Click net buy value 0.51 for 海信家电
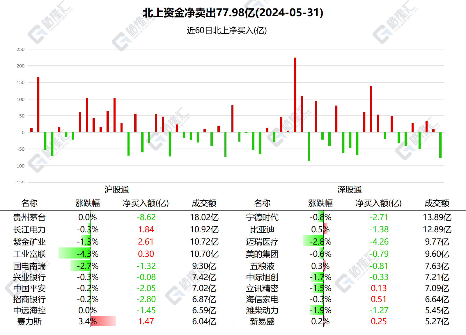Viewport: 466px width, 335px height. coord(379,299)
